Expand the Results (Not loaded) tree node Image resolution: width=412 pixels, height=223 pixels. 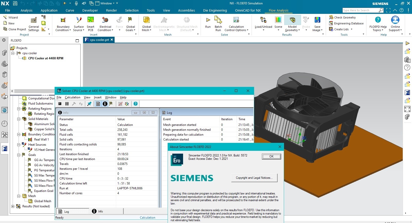13,206
